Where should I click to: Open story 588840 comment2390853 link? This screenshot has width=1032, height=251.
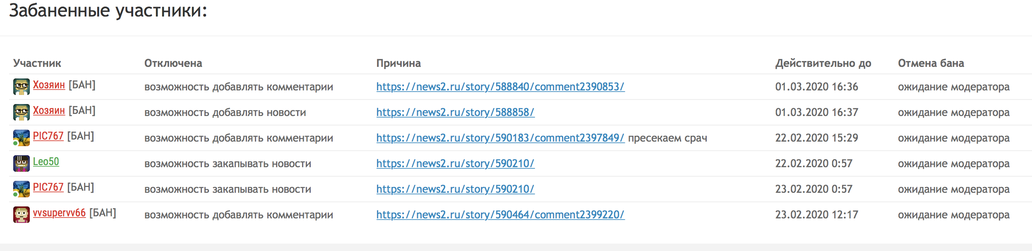[500, 87]
